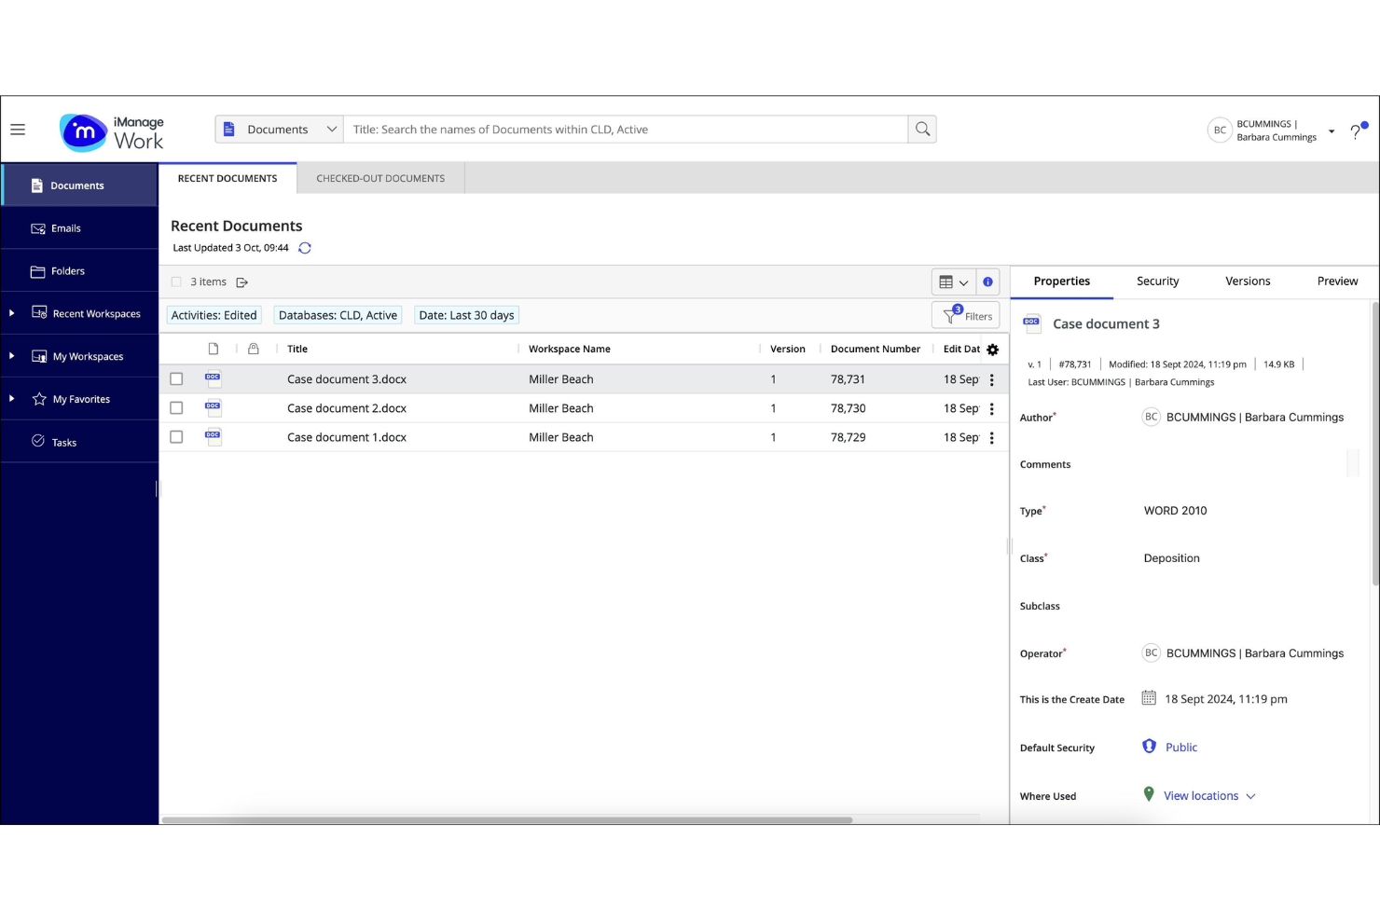1380x920 pixels.
Task: Expand the My Workspaces tree section
Action: click(11, 355)
